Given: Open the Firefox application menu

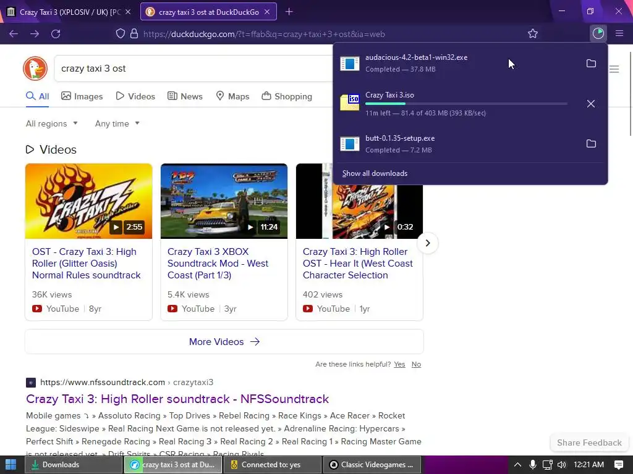Looking at the screenshot, I should click(619, 33).
